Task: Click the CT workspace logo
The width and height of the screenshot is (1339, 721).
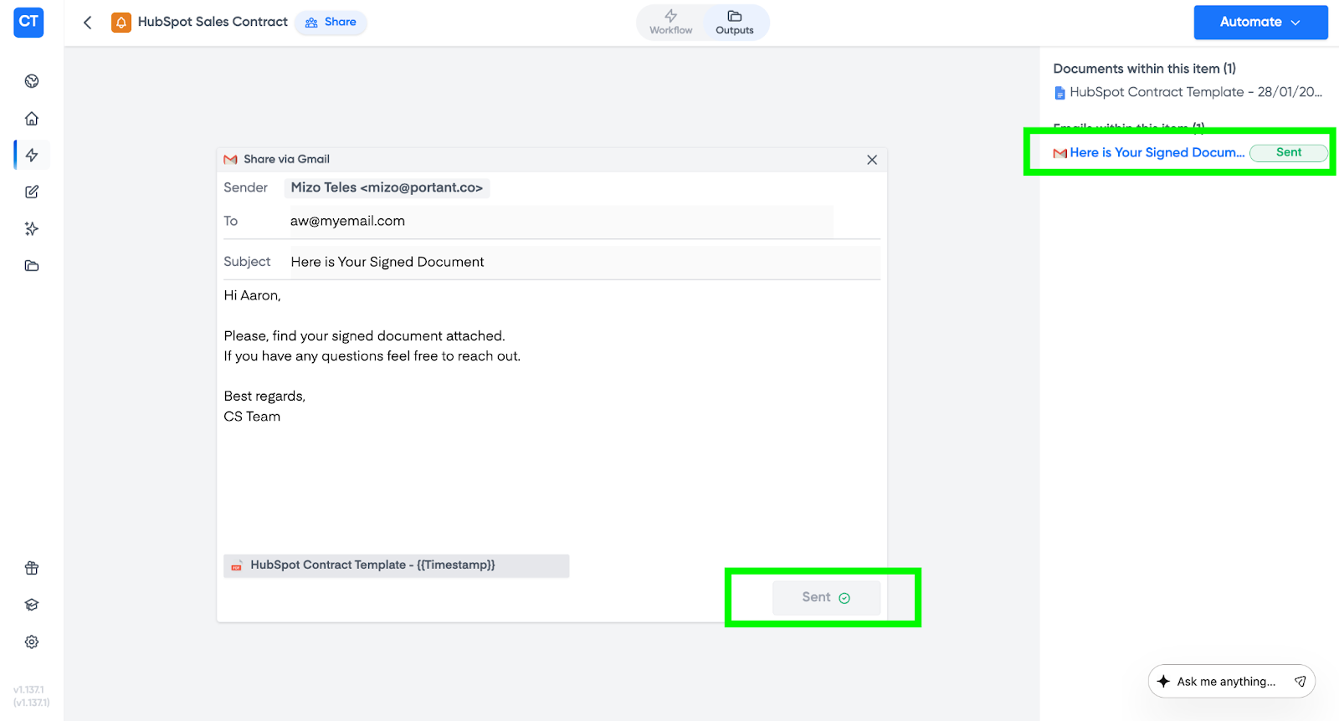Action: [x=28, y=23]
